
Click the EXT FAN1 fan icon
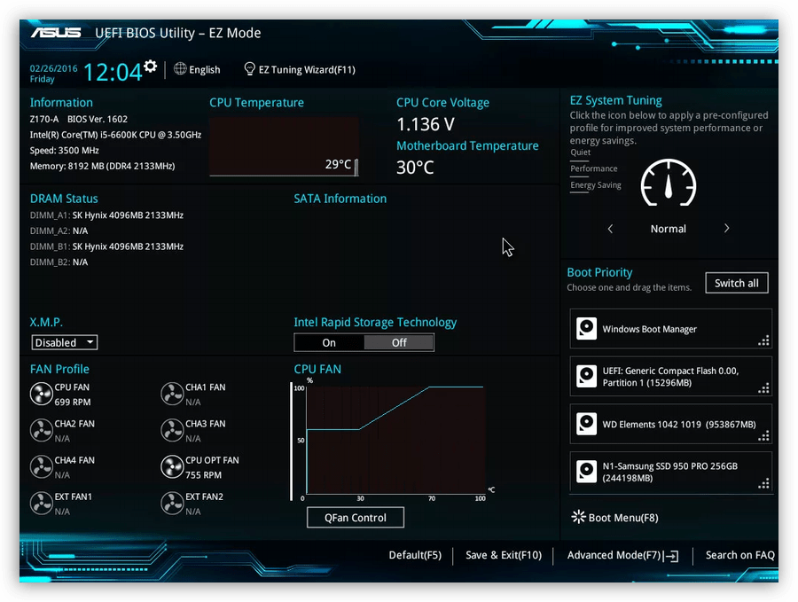tap(41, 504)
